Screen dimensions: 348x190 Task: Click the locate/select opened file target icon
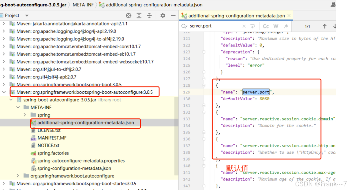129,16
